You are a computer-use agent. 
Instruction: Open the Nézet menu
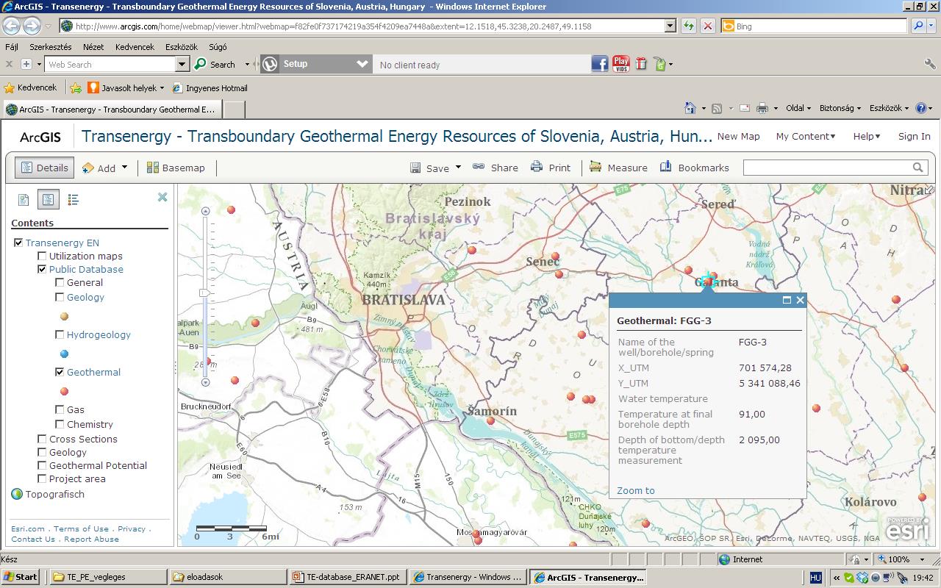tap(93, 46)
